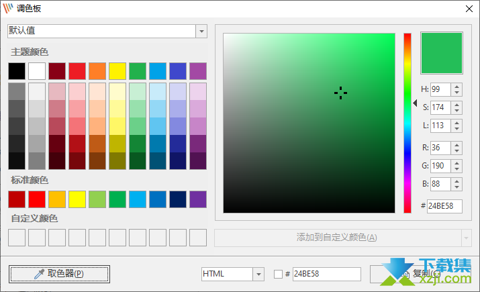Select the dark red theme color swatch
Screen dimensions: 480x292
tap(57, 71)
